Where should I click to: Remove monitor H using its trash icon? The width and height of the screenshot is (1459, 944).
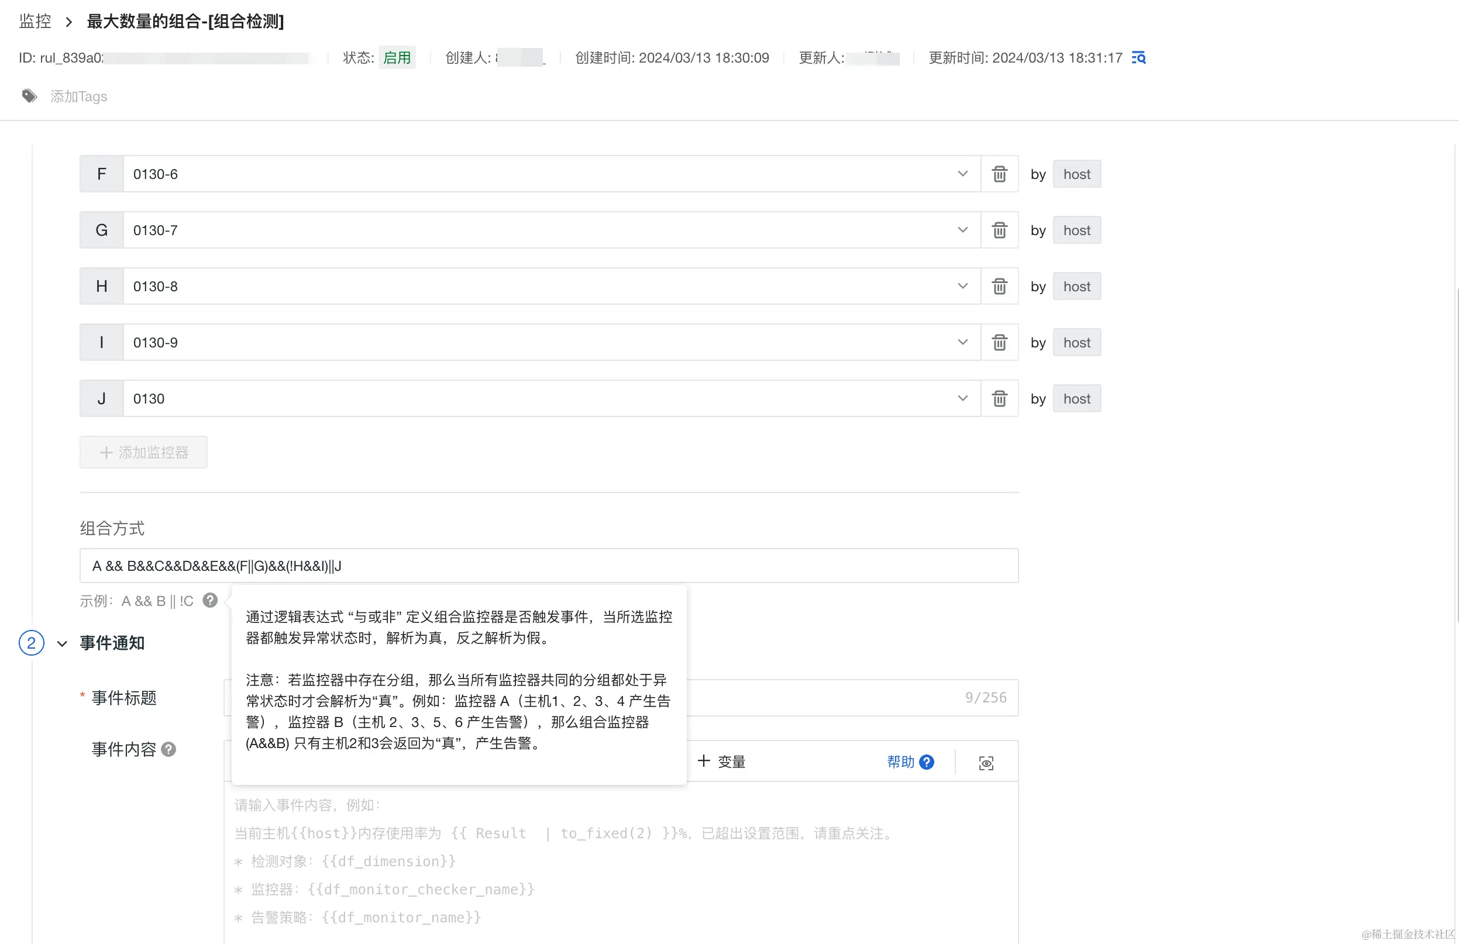coord(999,286)
